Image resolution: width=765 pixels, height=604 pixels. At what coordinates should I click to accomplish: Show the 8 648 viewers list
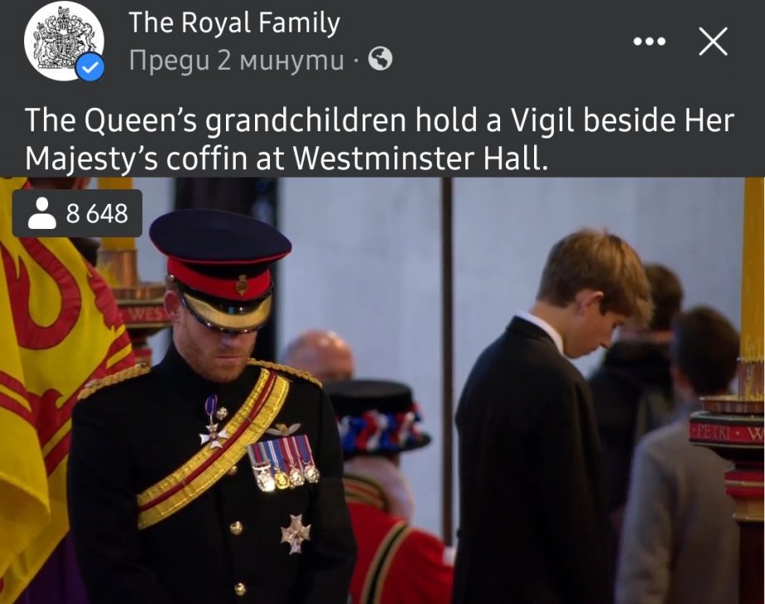77,213
